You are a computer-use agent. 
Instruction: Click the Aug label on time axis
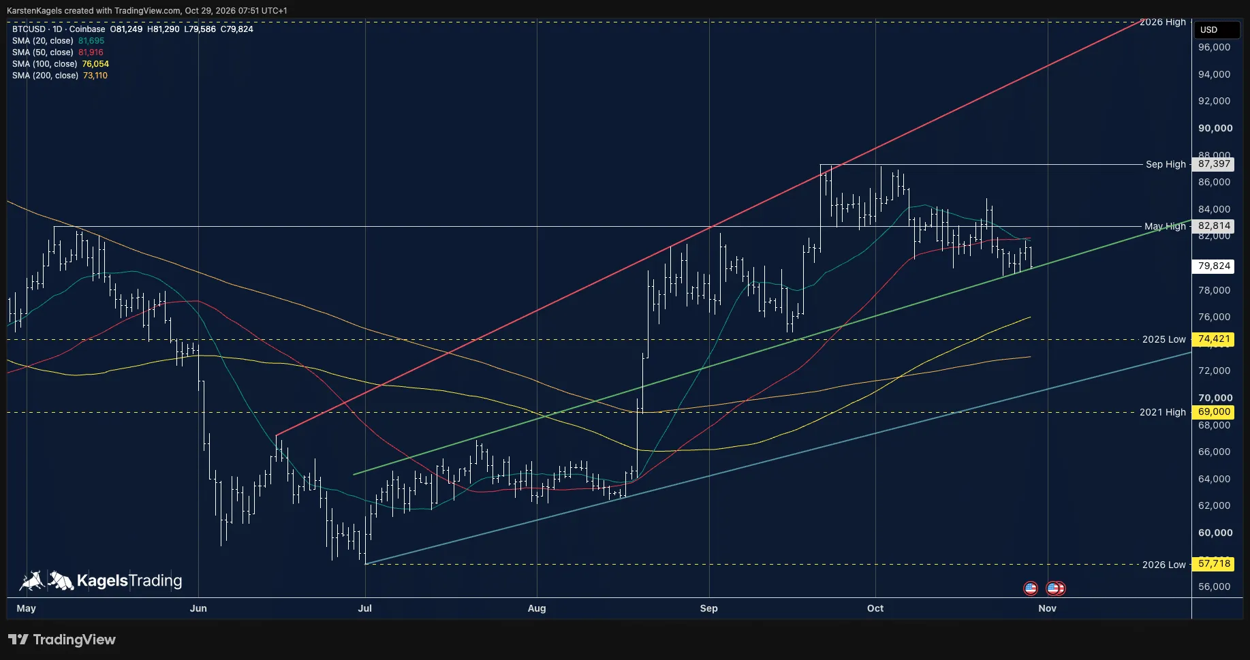pos(537,608)
